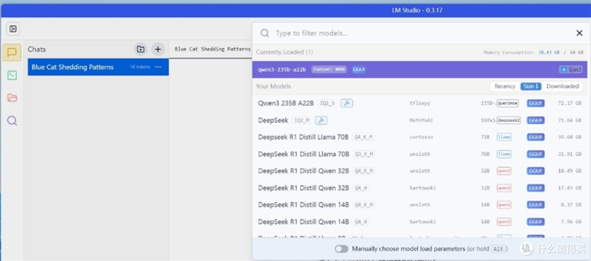Select the Blue Cat Shedding Patterns chat
The width and height of the screenshot is (591, 261).
coord(98,67)
